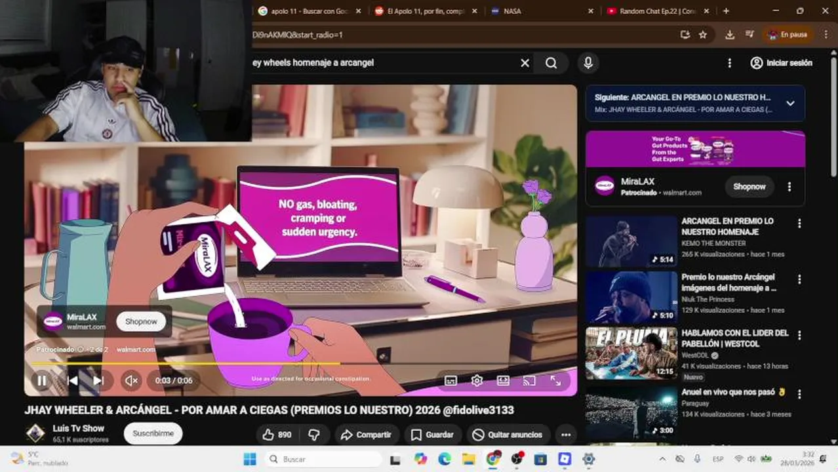This screenshot has width=838, height=472.
Task: Open options for ARCANGEL HOMENAJE video
Action: tap(799, 224)
